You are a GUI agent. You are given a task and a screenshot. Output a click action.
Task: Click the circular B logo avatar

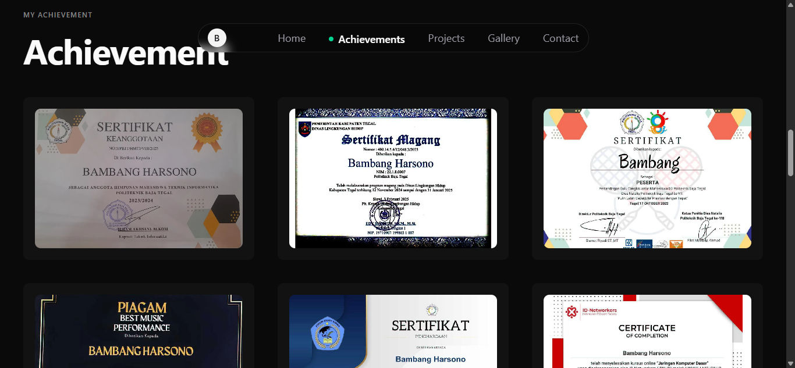coord(217,38)
